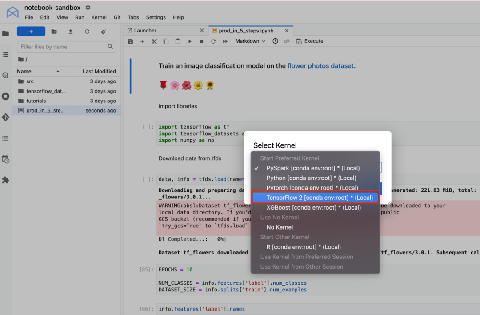
Task: Pick No Kernel from the kernel list
Action: coord(280,227)
